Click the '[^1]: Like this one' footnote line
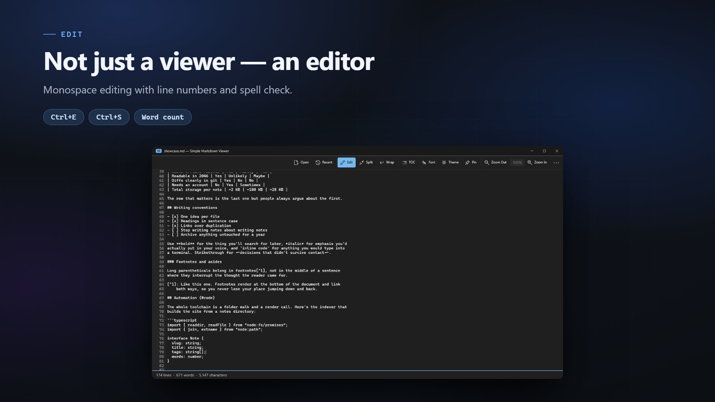The height and width of the screenshot is (402, 715). pos(254,284)
